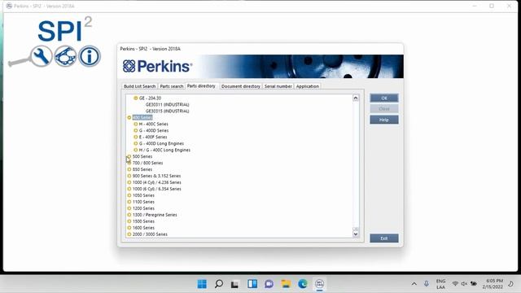This screenshot has width=521, height=293.
Task: Open Help from the dialog
Action: [384, 120]
